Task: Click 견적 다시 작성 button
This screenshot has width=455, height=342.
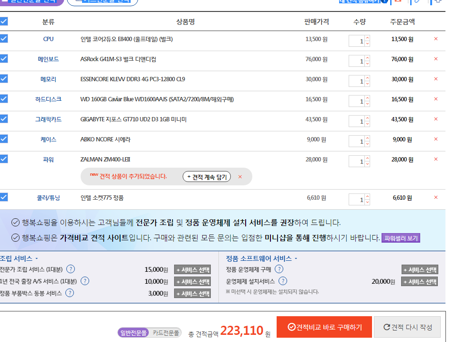Action: (407, 327)
